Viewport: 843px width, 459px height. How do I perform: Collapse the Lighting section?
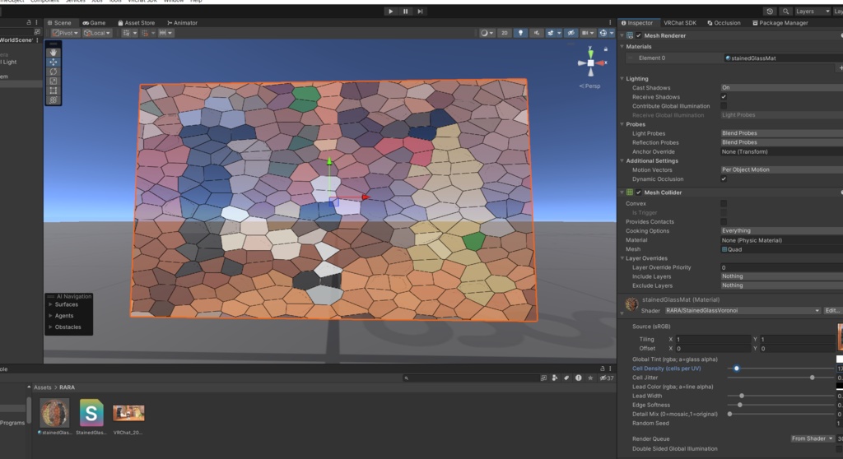click(x=622, y=78)
